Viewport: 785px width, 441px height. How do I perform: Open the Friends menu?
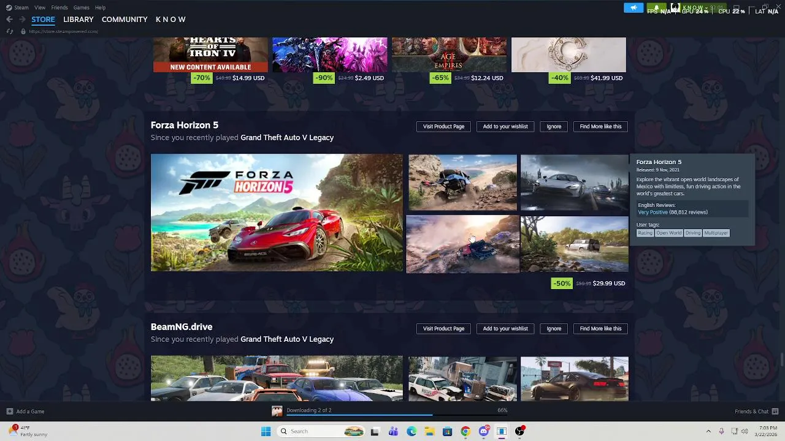coord(59,7)
